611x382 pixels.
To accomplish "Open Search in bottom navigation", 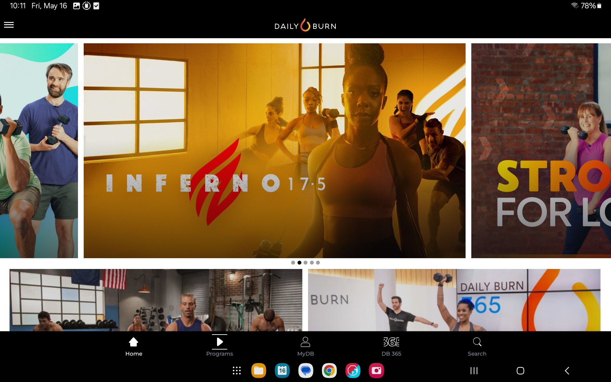I will click(477, 347).
